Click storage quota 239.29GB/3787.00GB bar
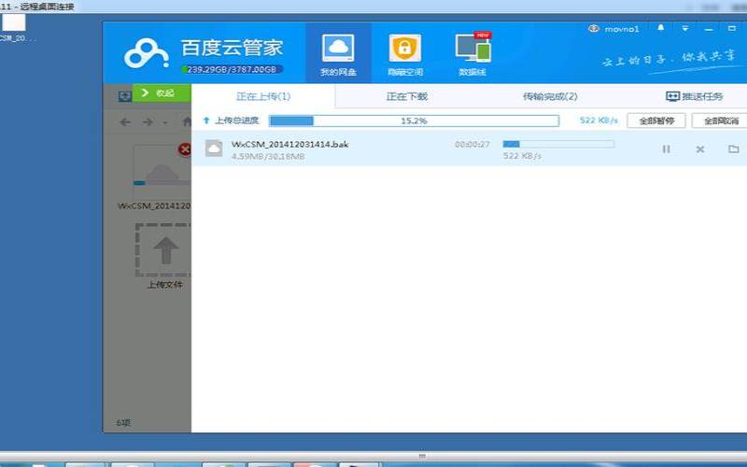 pos(232,69)
